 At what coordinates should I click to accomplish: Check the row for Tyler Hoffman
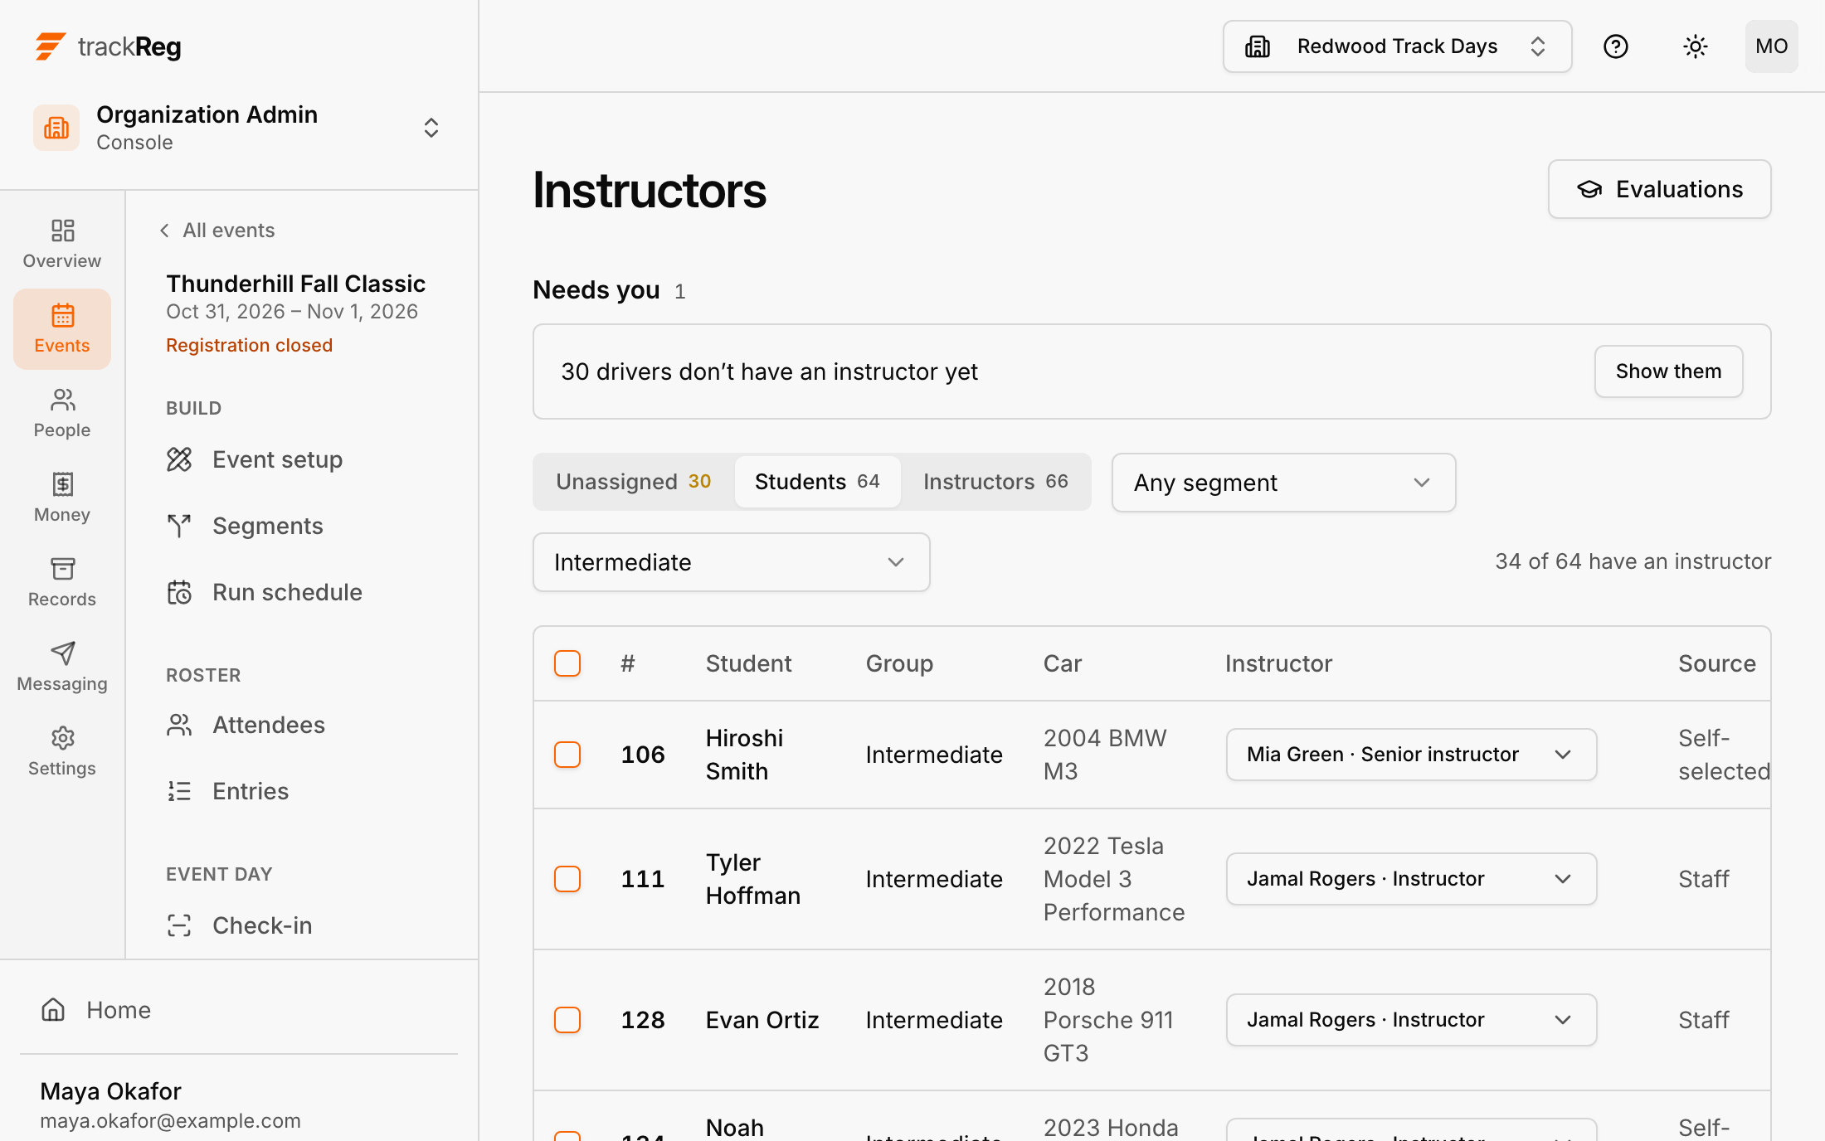click(x=567, y=879)
